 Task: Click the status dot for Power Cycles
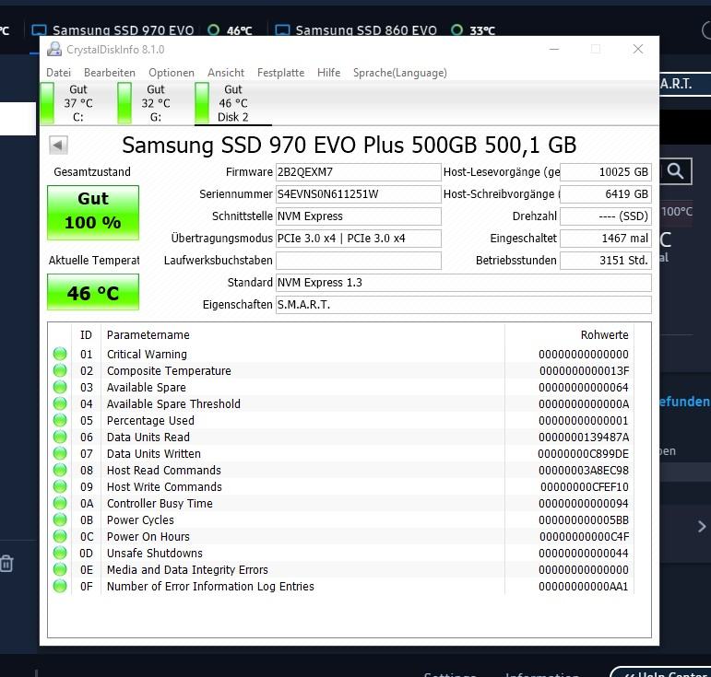60,519
